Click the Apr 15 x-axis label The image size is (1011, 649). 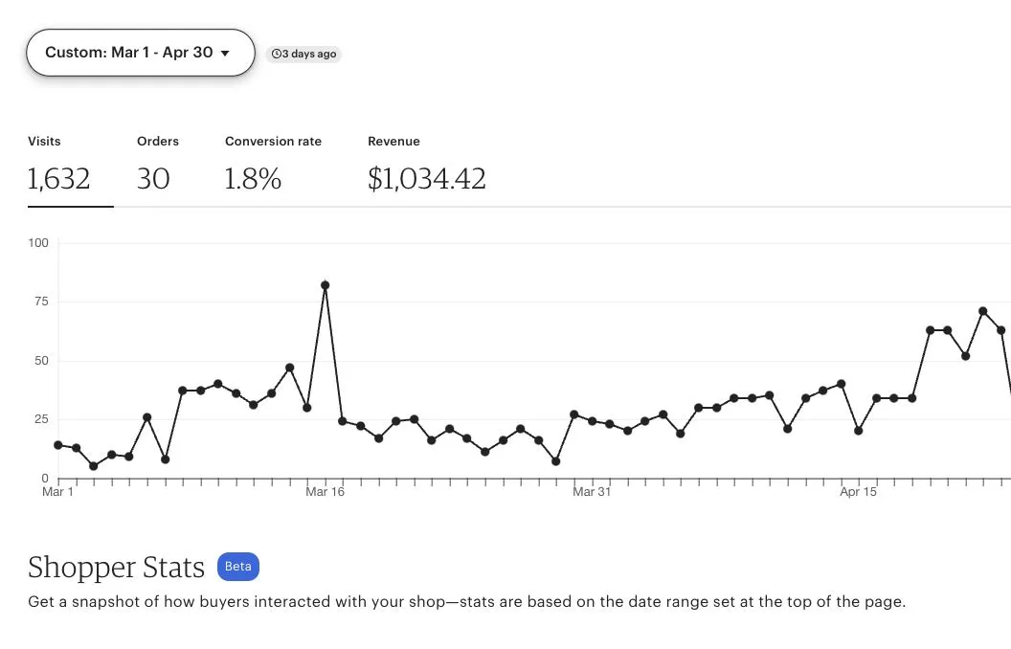click(858, 492)
